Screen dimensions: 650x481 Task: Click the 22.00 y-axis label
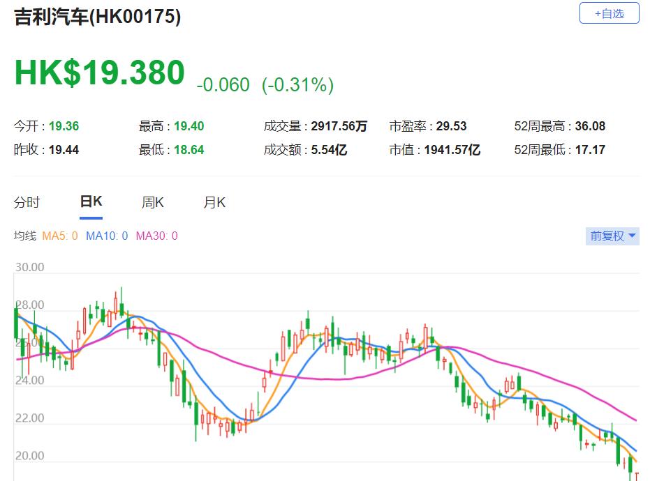click(x=29, y=418)
